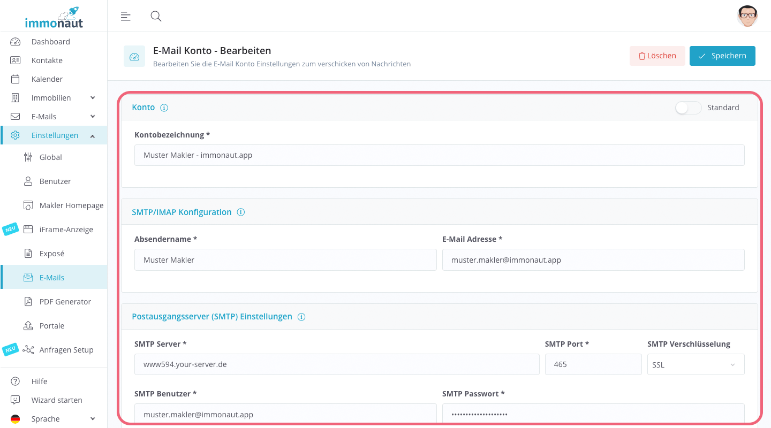The height and width of the screenshot is (428, 771).
Task: Toggle the Standard account switch
Action: (x=688, y=108)
